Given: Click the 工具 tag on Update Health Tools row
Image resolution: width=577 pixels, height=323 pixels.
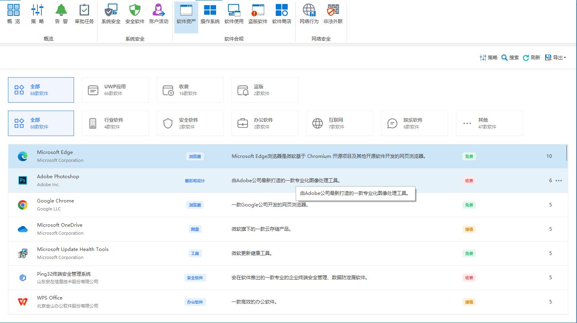Looking at the screenshot, I should [x=195, y=253].
